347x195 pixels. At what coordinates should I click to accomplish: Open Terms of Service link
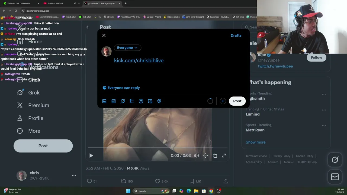(256, 156)
